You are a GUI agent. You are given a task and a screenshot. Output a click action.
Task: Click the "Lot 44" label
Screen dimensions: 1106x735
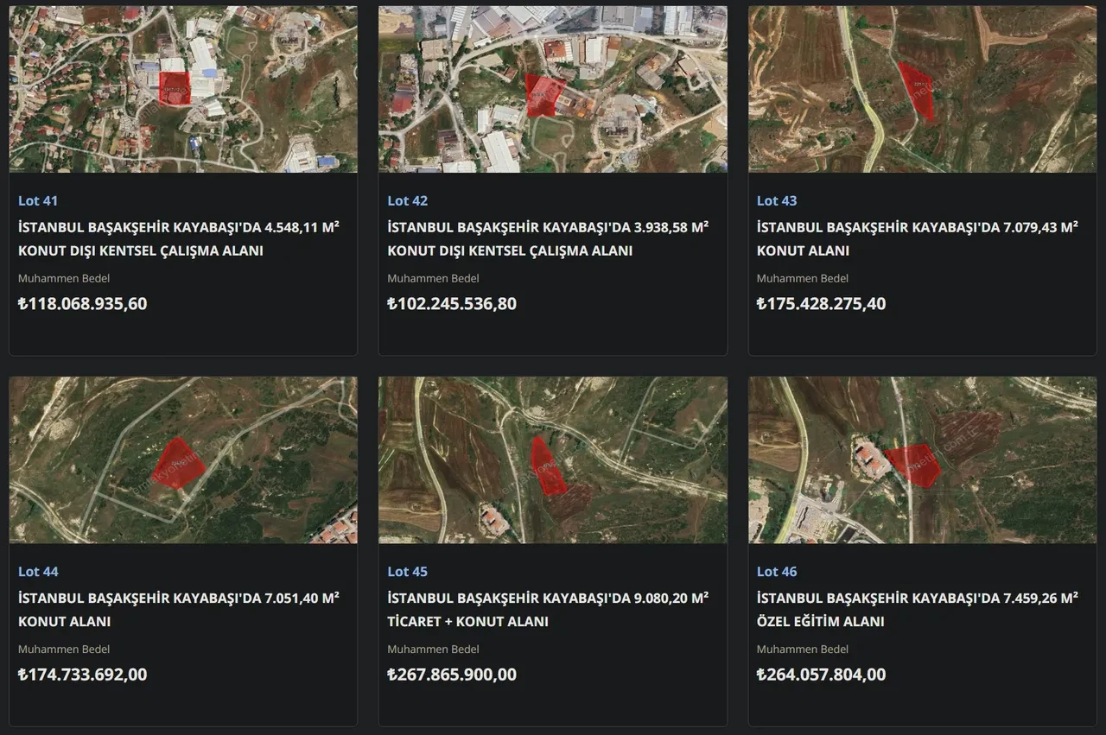(x=38, y=571)
